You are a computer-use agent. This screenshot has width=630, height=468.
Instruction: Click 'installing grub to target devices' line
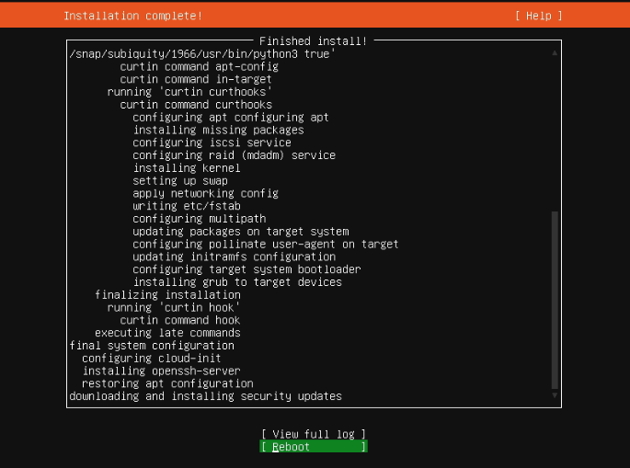237,282
